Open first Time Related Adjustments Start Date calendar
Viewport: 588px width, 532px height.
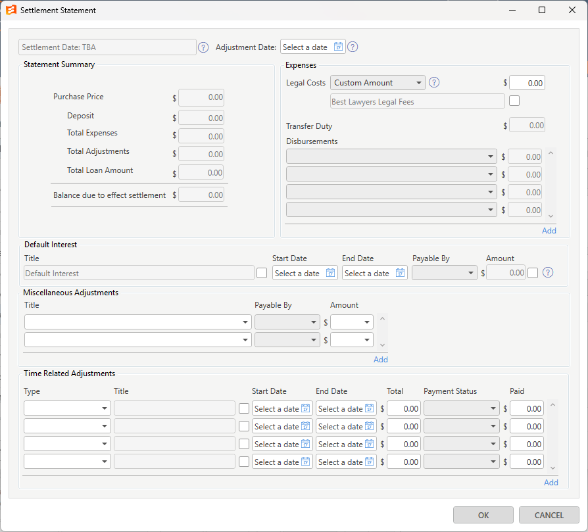point(306,408)
